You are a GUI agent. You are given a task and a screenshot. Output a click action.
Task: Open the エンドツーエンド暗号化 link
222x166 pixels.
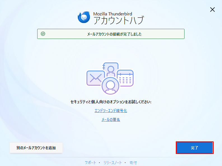111,111
